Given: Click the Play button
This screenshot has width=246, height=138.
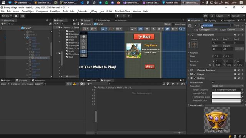Looking at the screenshot, I should coord(118,16).
